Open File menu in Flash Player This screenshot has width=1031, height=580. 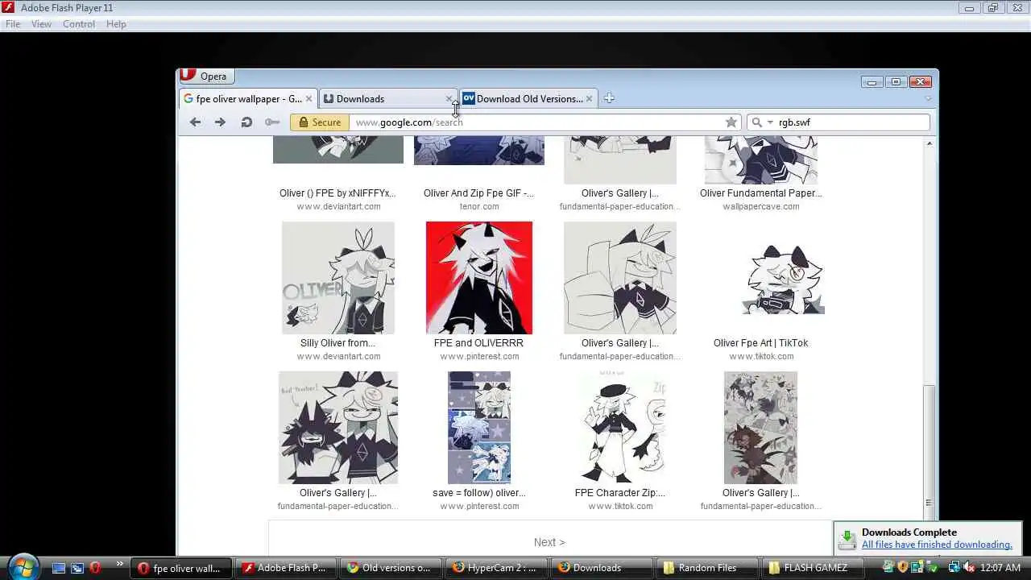[13, 24]
